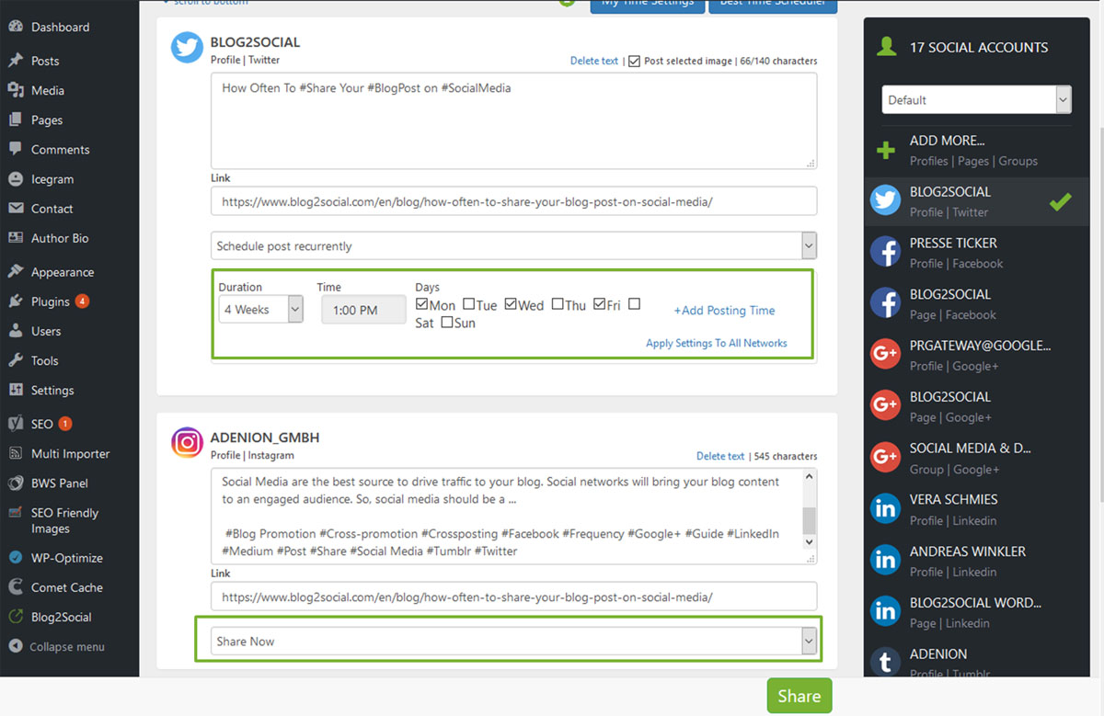Open the Schedule post recurrently dropdown
Viewport: 1104px width, 716px height.
[x=513, y=246]
